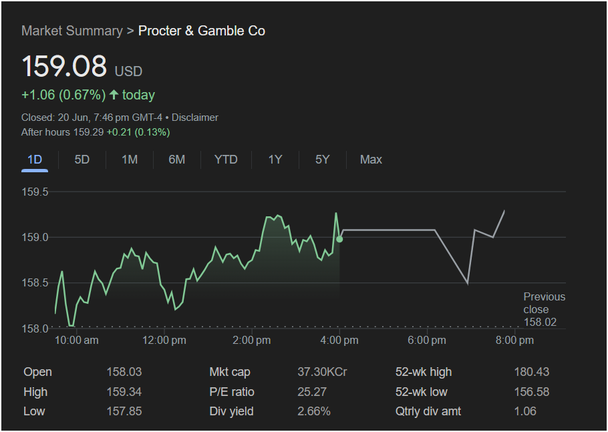Switch to the Max time range tab

point(371,160)
